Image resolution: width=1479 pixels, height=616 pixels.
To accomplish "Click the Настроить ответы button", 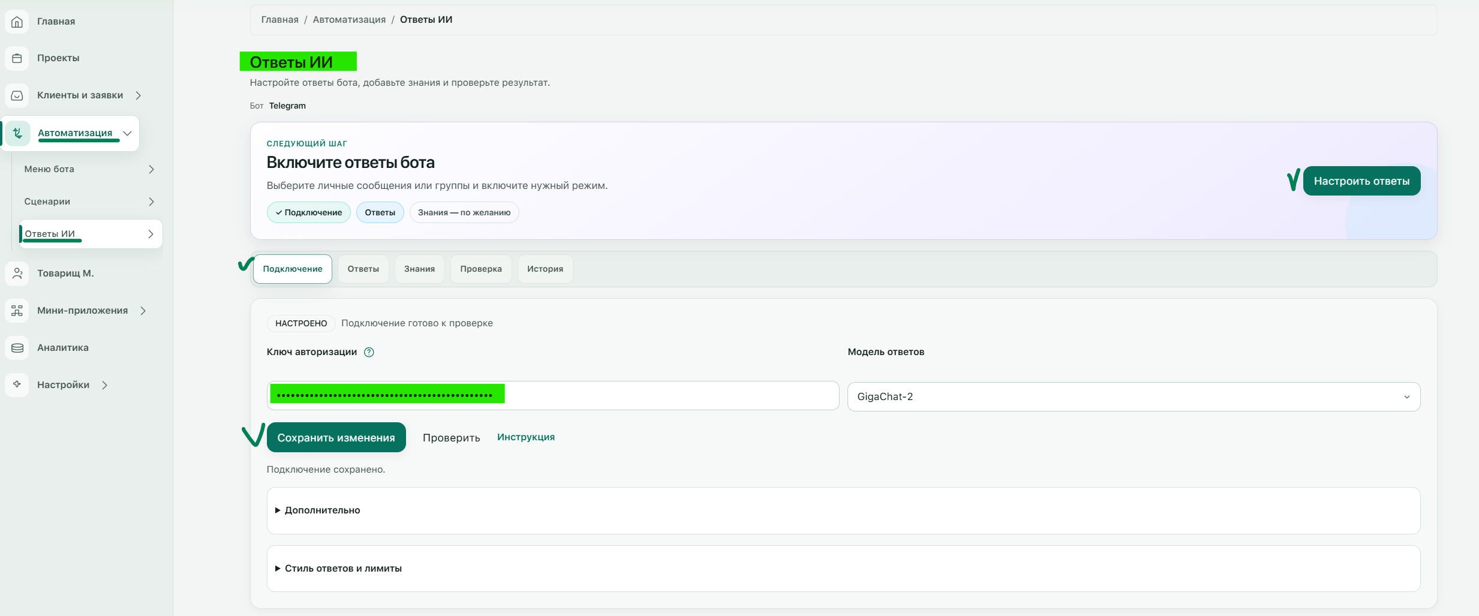I will point(1361,181).
